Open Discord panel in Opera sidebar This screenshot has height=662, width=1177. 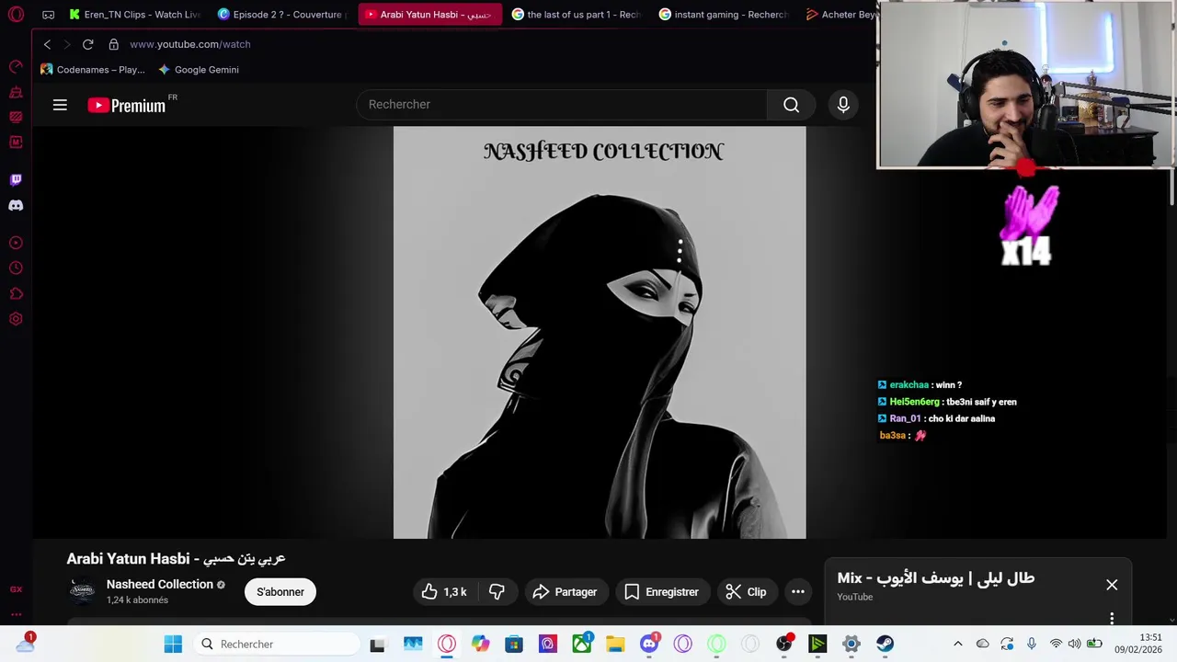16,205
